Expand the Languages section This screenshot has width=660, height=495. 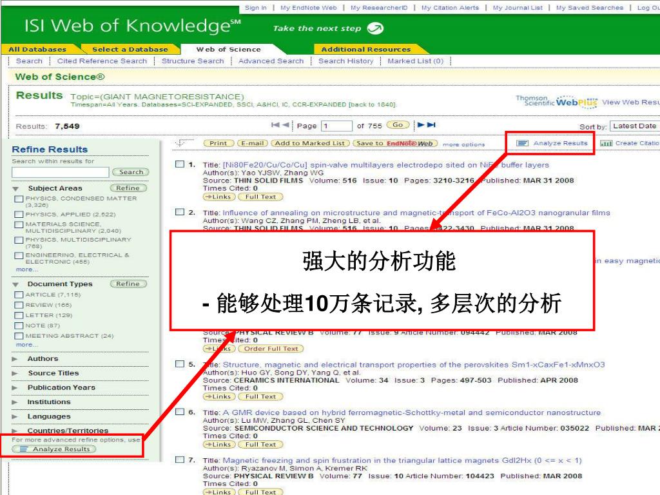15,417
